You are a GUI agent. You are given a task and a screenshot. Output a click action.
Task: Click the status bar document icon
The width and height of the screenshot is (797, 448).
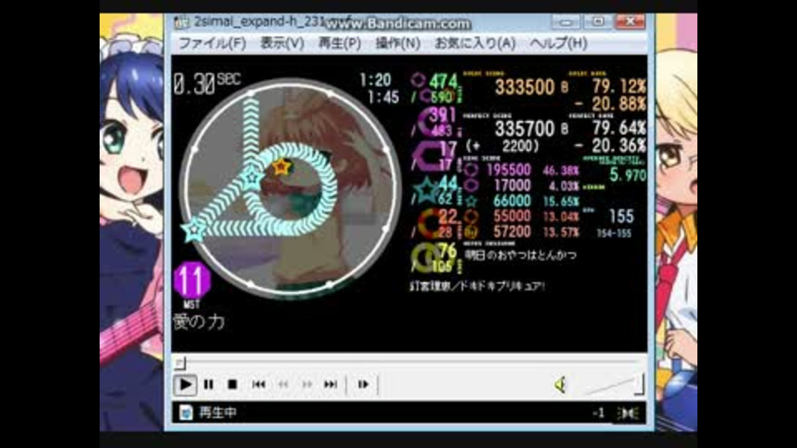[185, 412]
